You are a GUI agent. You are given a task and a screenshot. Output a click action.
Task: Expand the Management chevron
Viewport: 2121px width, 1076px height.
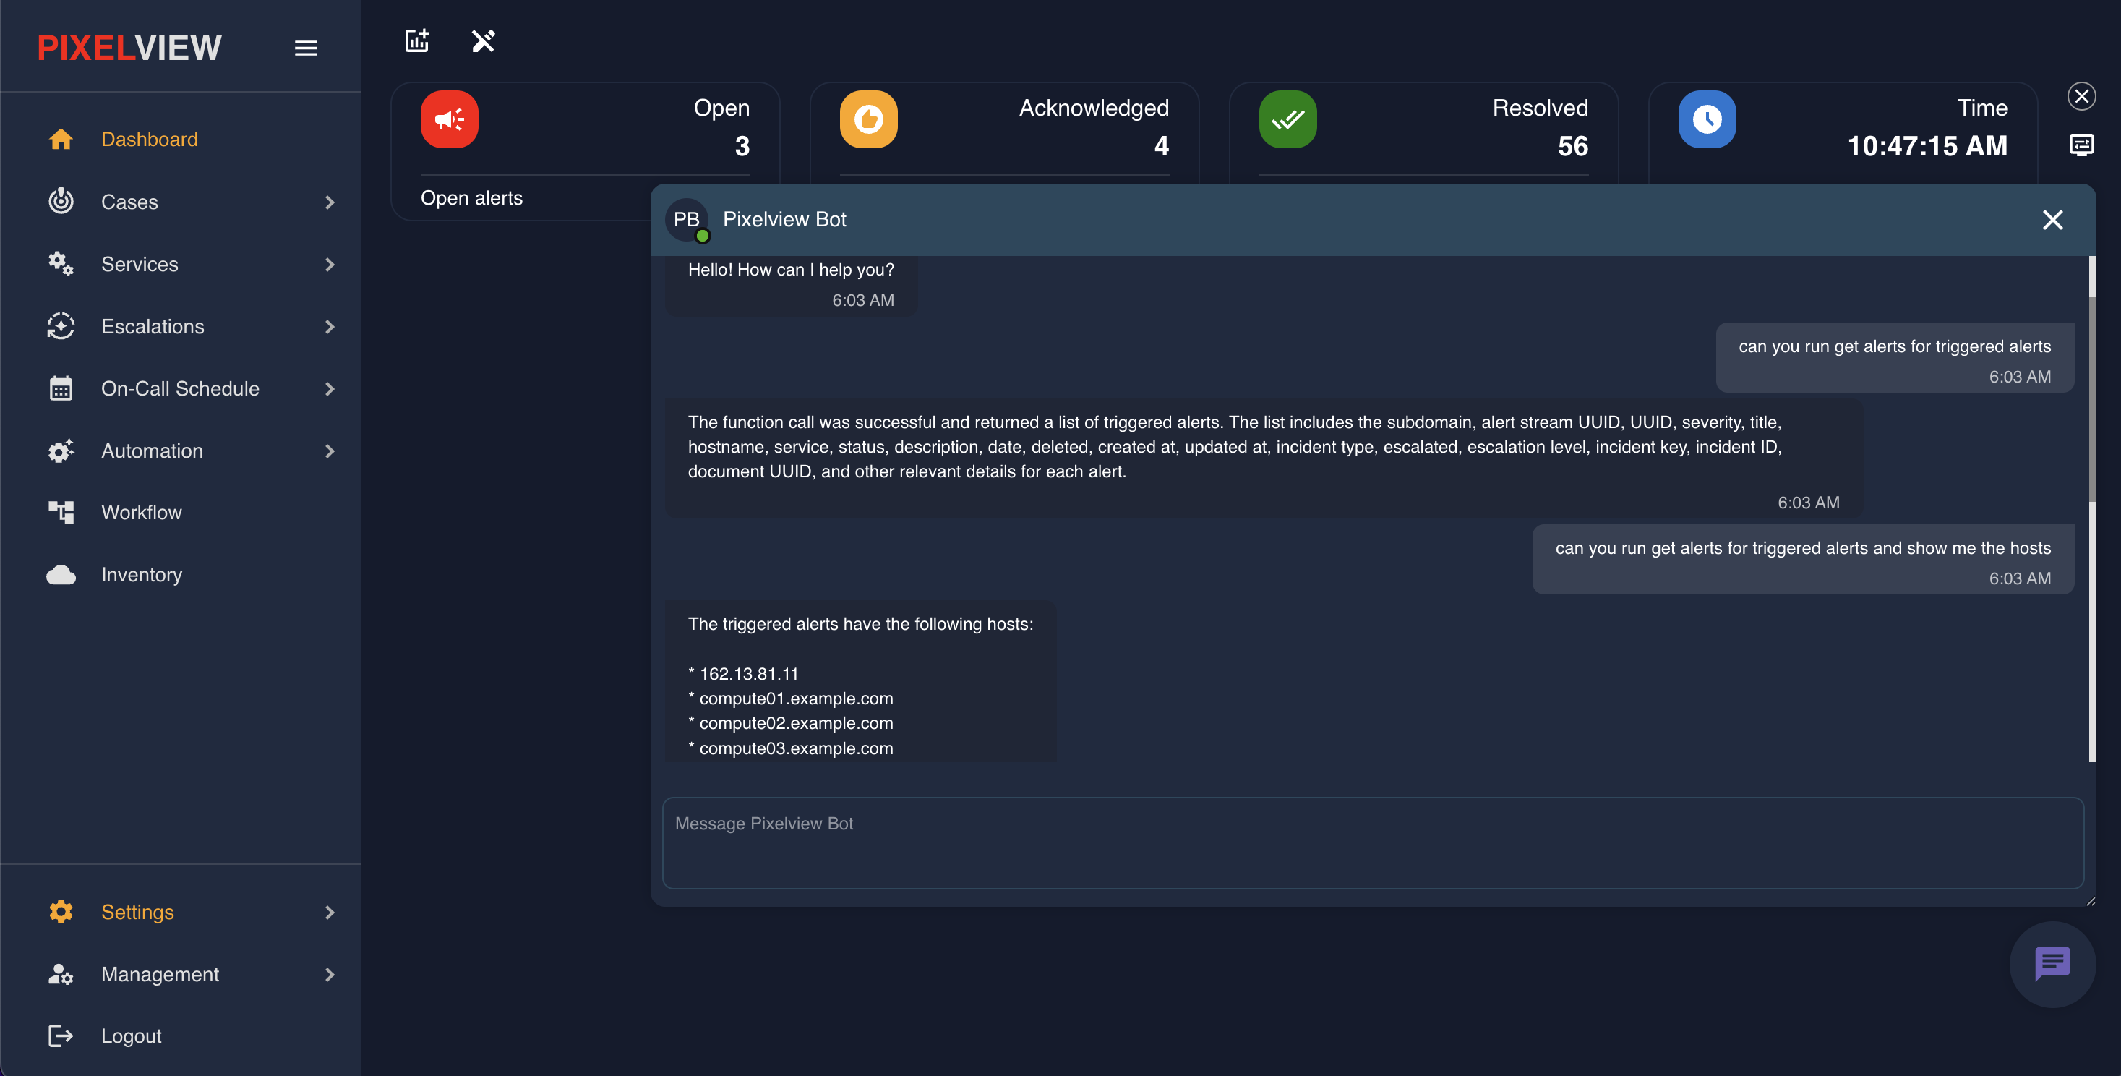tap(330, 975)
